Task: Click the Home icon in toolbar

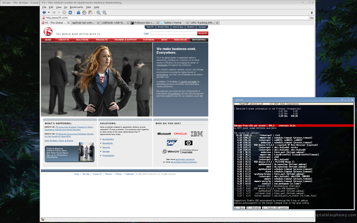Action: click(78, 12)
